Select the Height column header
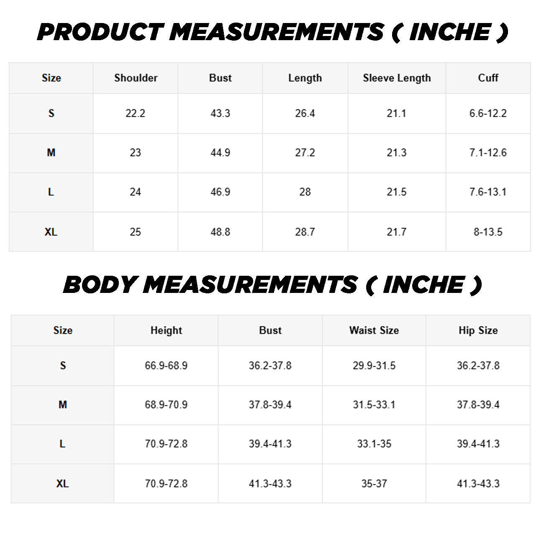Screen dimensions: 544x544 click(x=166, y=331)
